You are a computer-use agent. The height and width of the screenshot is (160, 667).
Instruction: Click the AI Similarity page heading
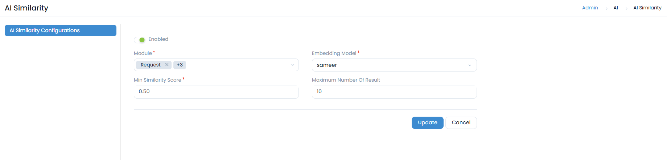click(x=26, y=8)
